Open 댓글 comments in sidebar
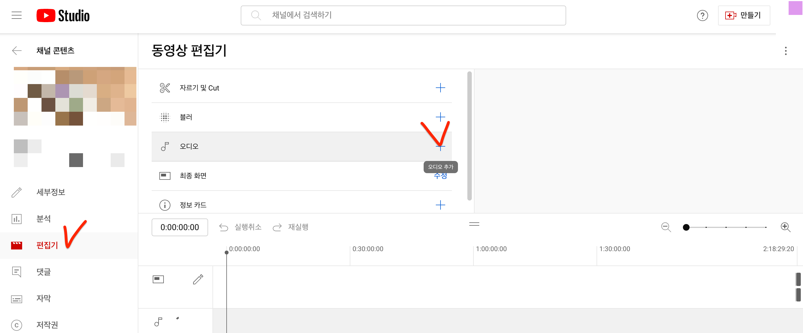 point(43,272)
